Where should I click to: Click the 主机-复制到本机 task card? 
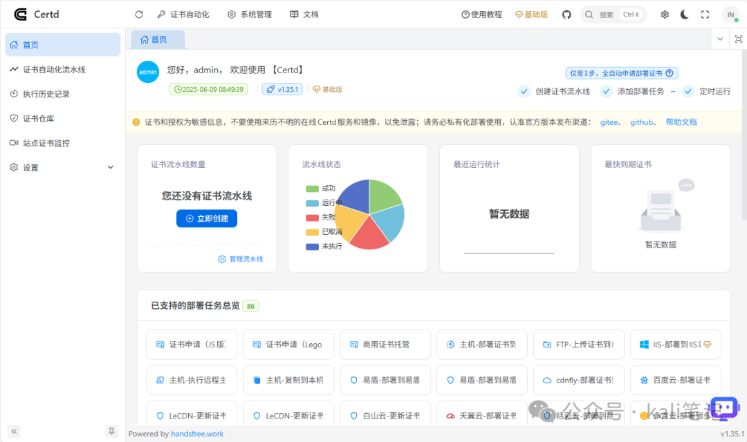[288, 380]
